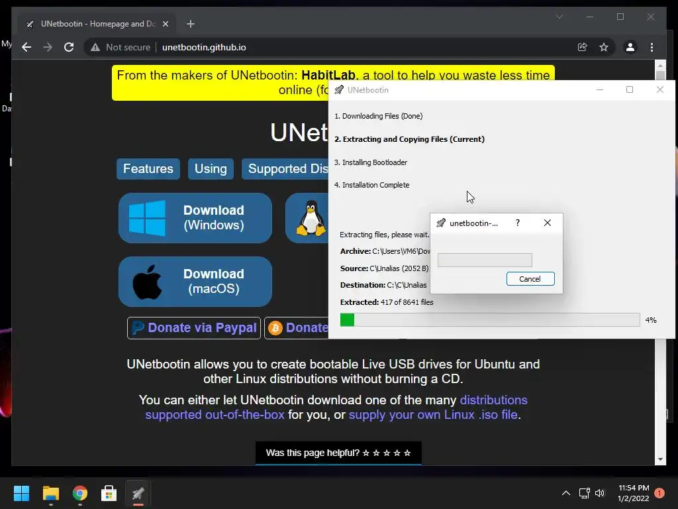This screenshot has height=509, width=678.
Task: Switch to the UNetbootin Homepage tab
Action: [98, 24]
